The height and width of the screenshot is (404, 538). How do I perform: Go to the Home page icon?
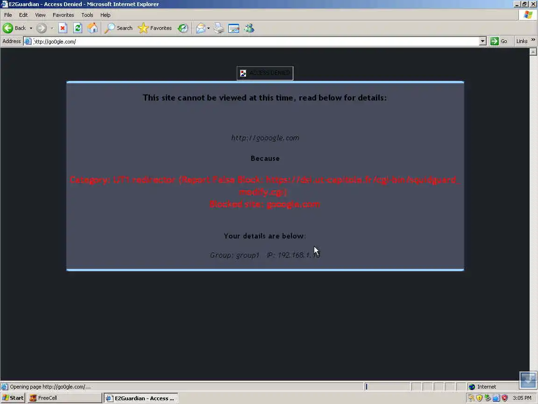tap(92, 28)
